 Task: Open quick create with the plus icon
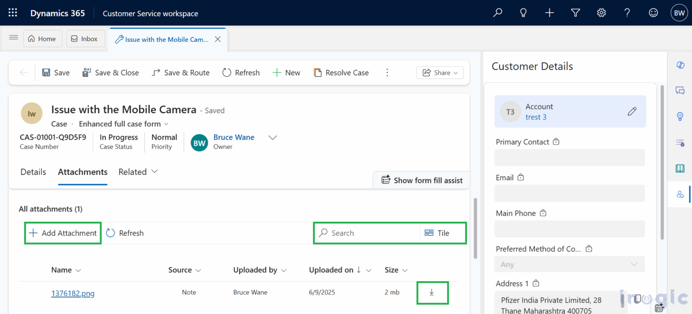(549, 13)
